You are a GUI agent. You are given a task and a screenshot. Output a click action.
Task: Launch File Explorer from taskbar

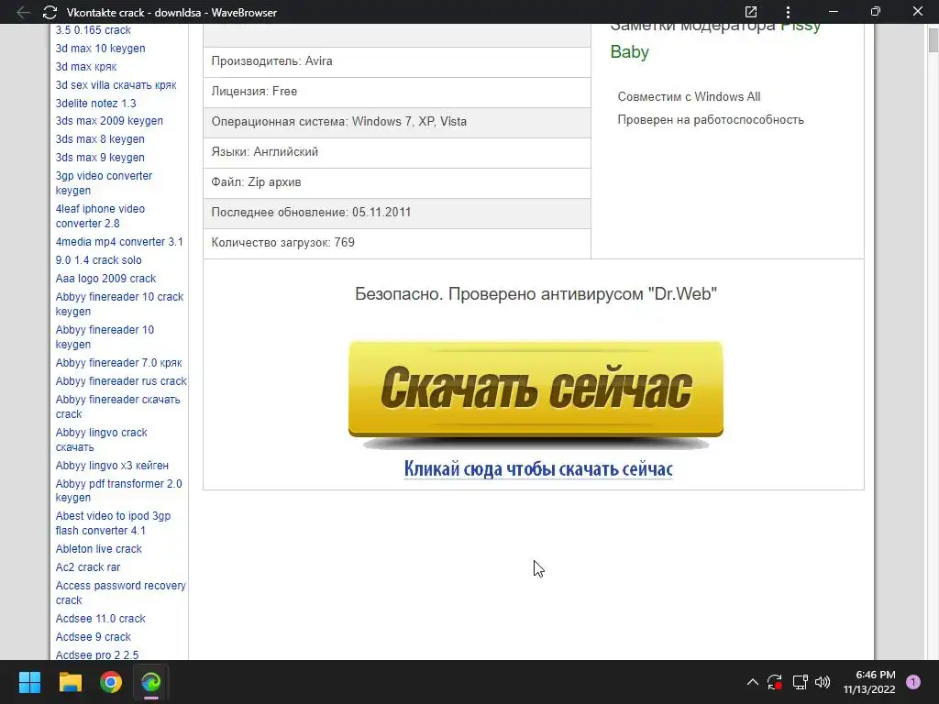coord(70,682)
